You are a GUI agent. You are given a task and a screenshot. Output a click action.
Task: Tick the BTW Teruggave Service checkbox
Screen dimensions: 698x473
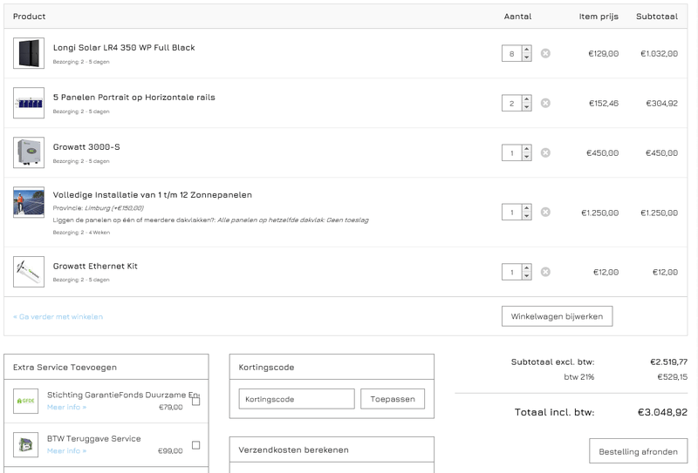tap(195, 445)
